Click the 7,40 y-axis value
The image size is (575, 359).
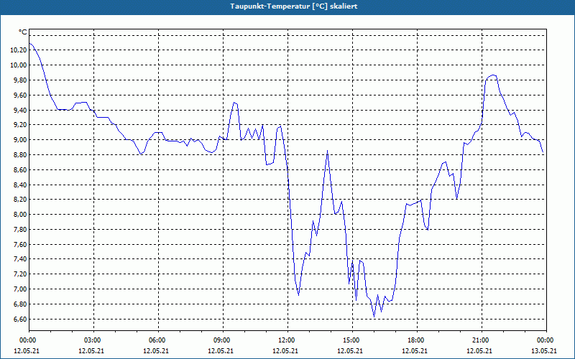[20, 259]
